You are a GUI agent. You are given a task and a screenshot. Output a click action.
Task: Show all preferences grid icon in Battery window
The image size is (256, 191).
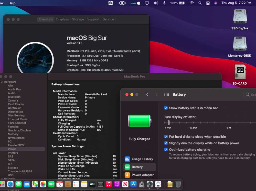tap(166, 94)
